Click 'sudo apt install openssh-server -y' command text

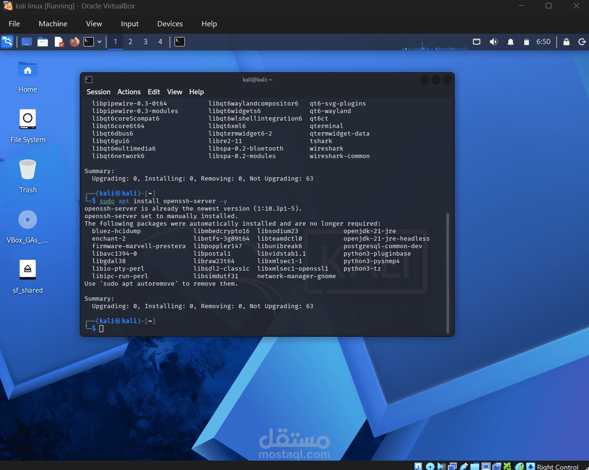163,201
